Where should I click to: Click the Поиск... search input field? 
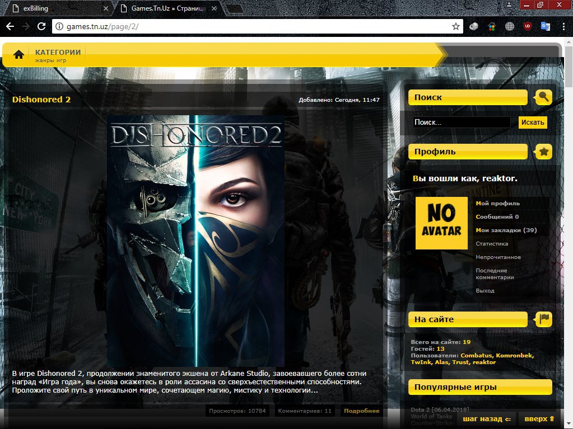point(462,122)
